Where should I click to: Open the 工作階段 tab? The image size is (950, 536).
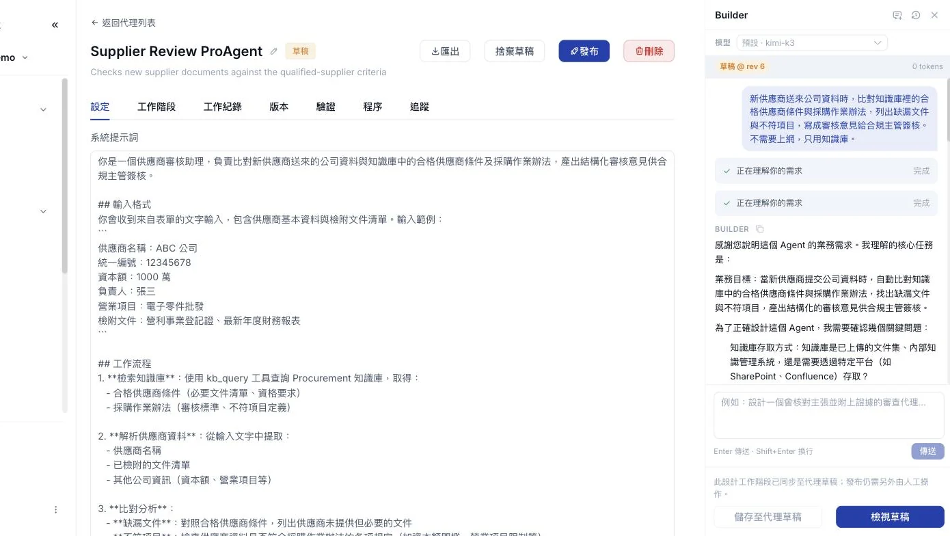[157, 107]
